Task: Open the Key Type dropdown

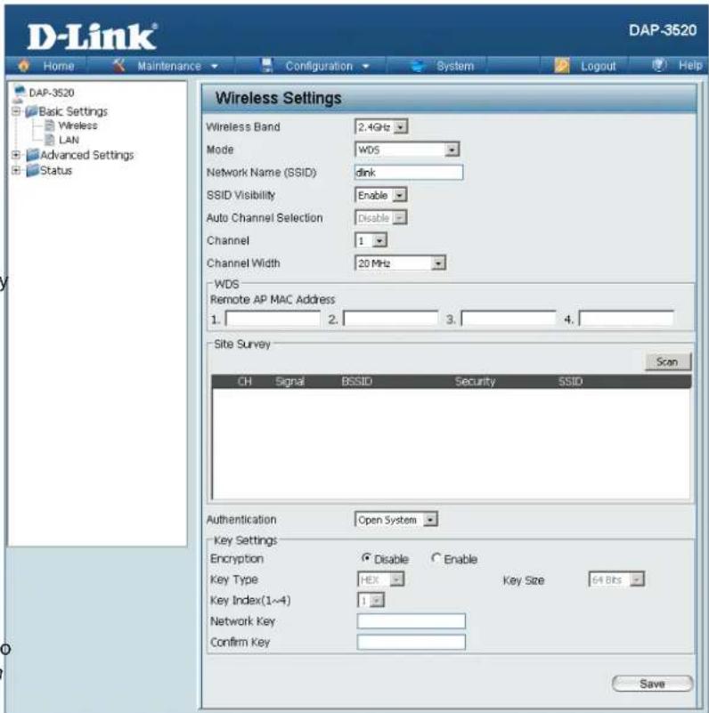Action: point(381,579)
